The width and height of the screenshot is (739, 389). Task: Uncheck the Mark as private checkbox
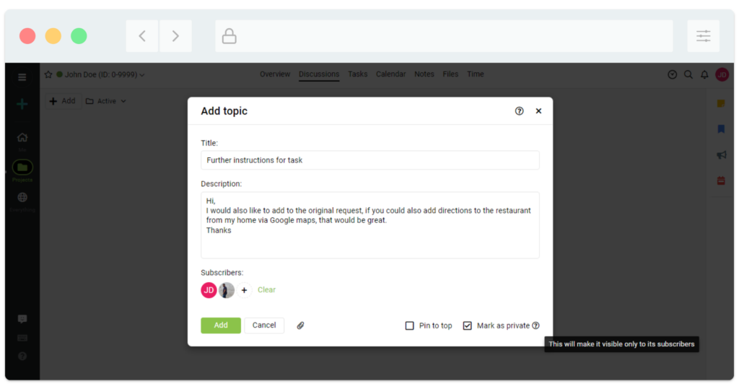click(x=468, y=325)
